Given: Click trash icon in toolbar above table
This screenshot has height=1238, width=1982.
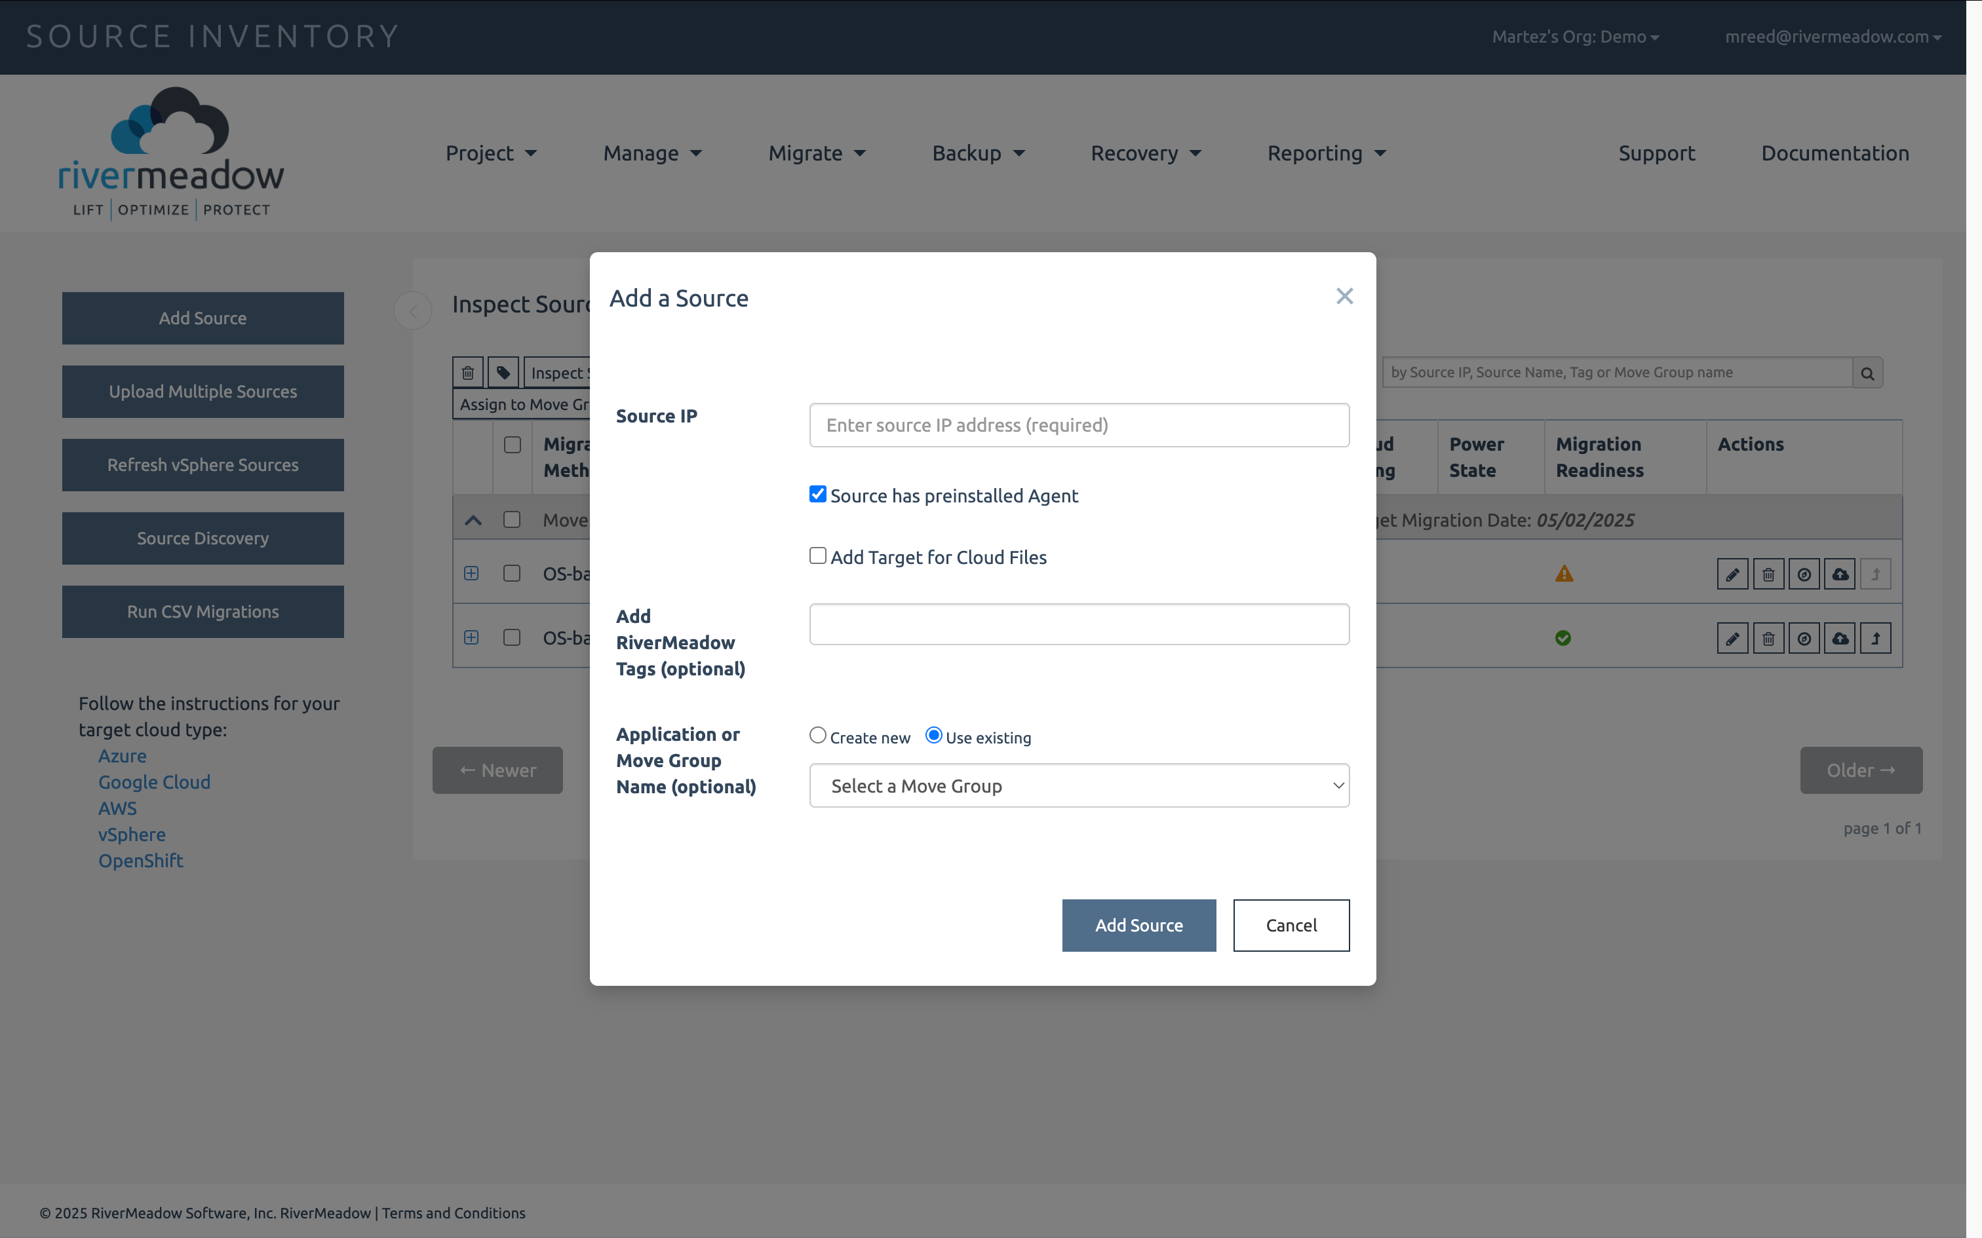Looking at the screenshot, I should tap(468, 373).
